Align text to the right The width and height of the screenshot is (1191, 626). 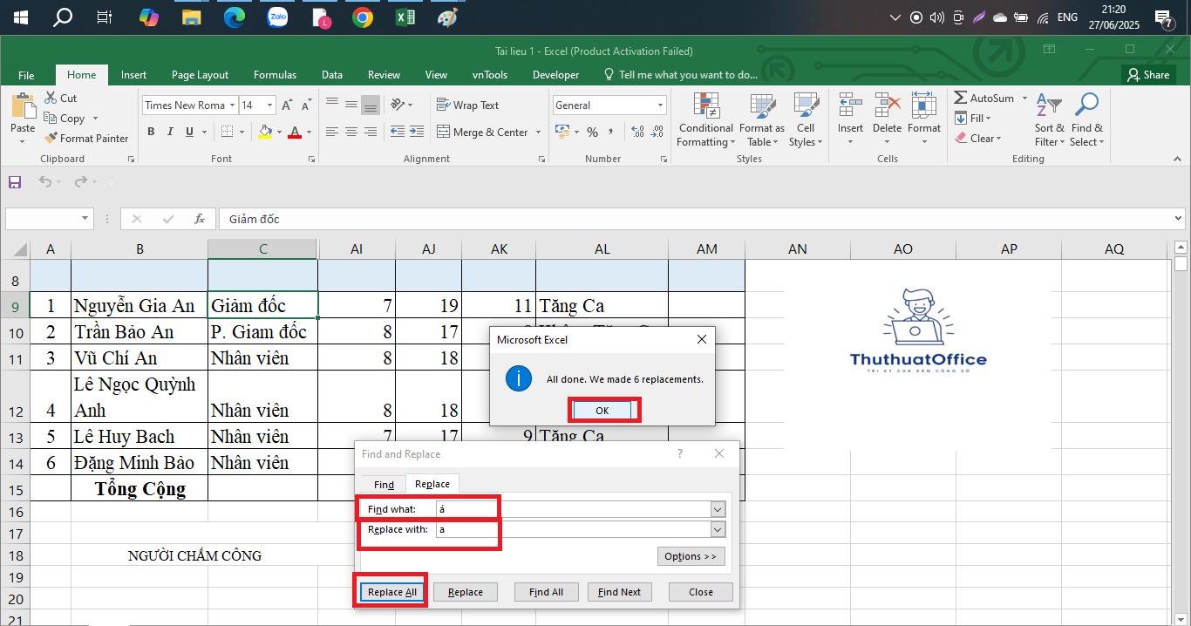(x=371, y=132)
